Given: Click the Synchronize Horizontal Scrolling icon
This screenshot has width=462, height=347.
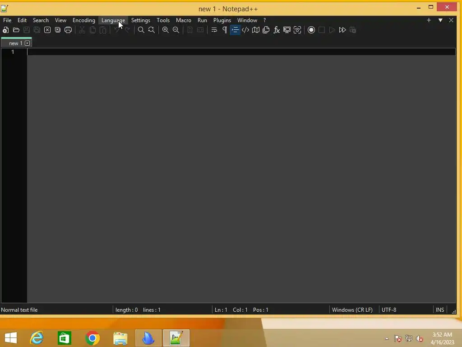Looking at the screenshot, I should [200, 30].
